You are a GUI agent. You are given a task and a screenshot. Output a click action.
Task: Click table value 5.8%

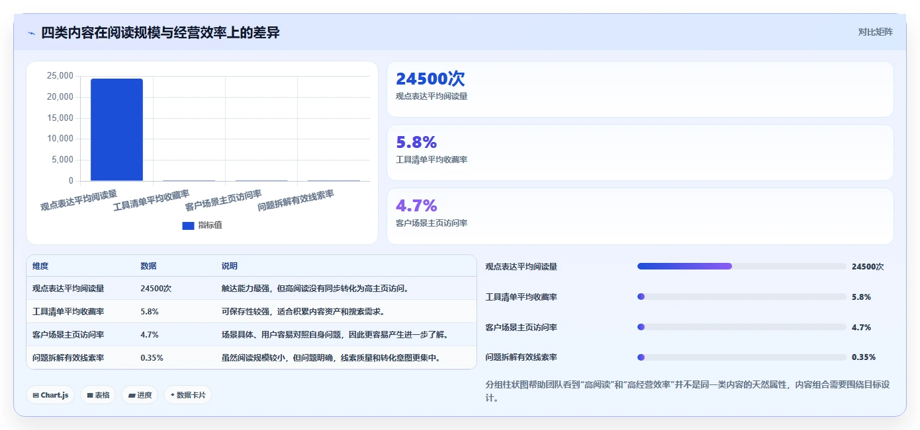(150, 312)
